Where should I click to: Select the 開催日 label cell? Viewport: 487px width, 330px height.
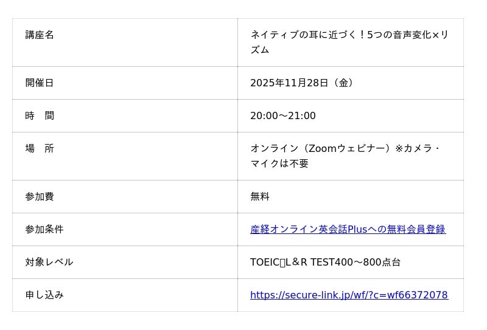pyautogui.click(x=40, y=83)
